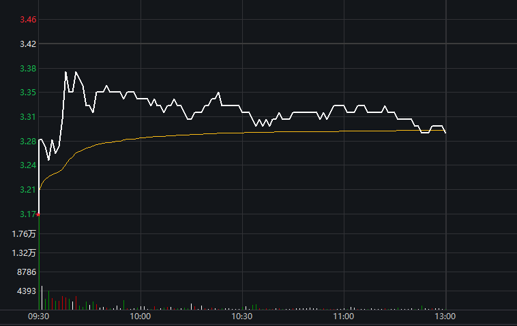Click the price line endpoint at 13:00
Viewport: 517px width, 326px height.
point(445,133)
